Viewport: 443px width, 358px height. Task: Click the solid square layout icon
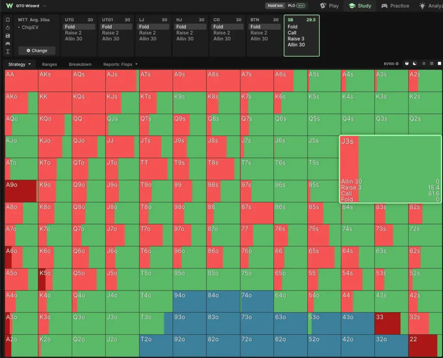click(x=440, y=64)
